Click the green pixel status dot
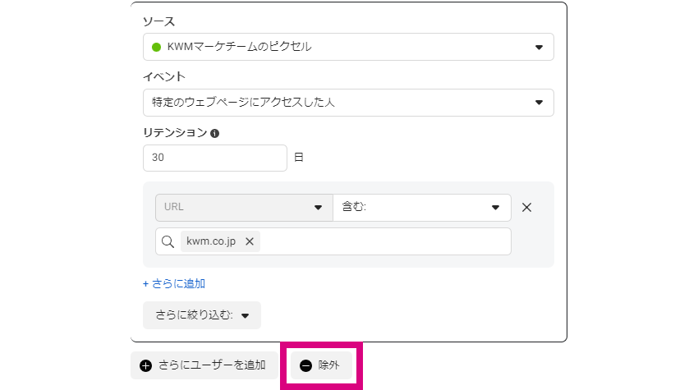 click(x=156, y=47)
